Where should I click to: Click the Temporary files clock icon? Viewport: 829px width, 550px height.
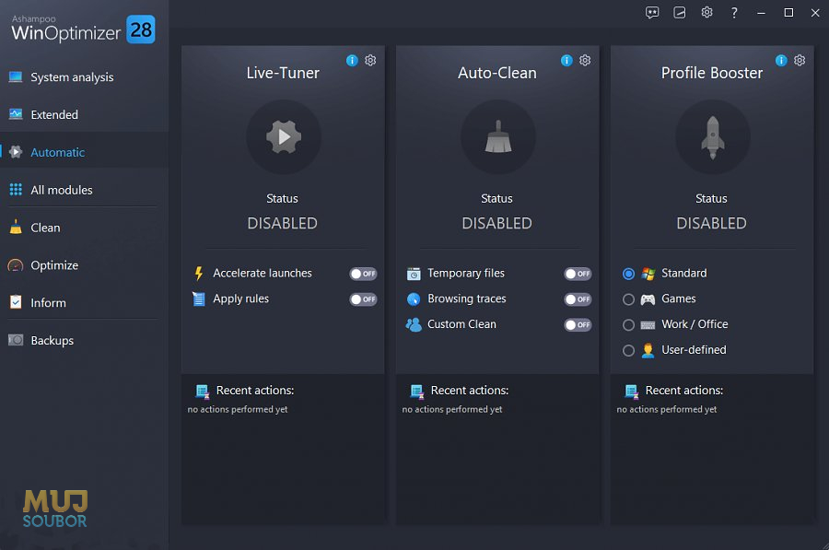(x=414, y=274)
